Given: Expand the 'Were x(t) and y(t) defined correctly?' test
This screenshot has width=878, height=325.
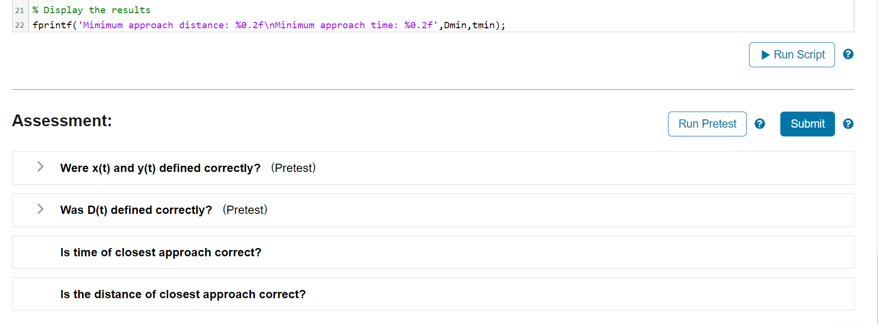Looking at the screenshot, I should pos(40,167).
